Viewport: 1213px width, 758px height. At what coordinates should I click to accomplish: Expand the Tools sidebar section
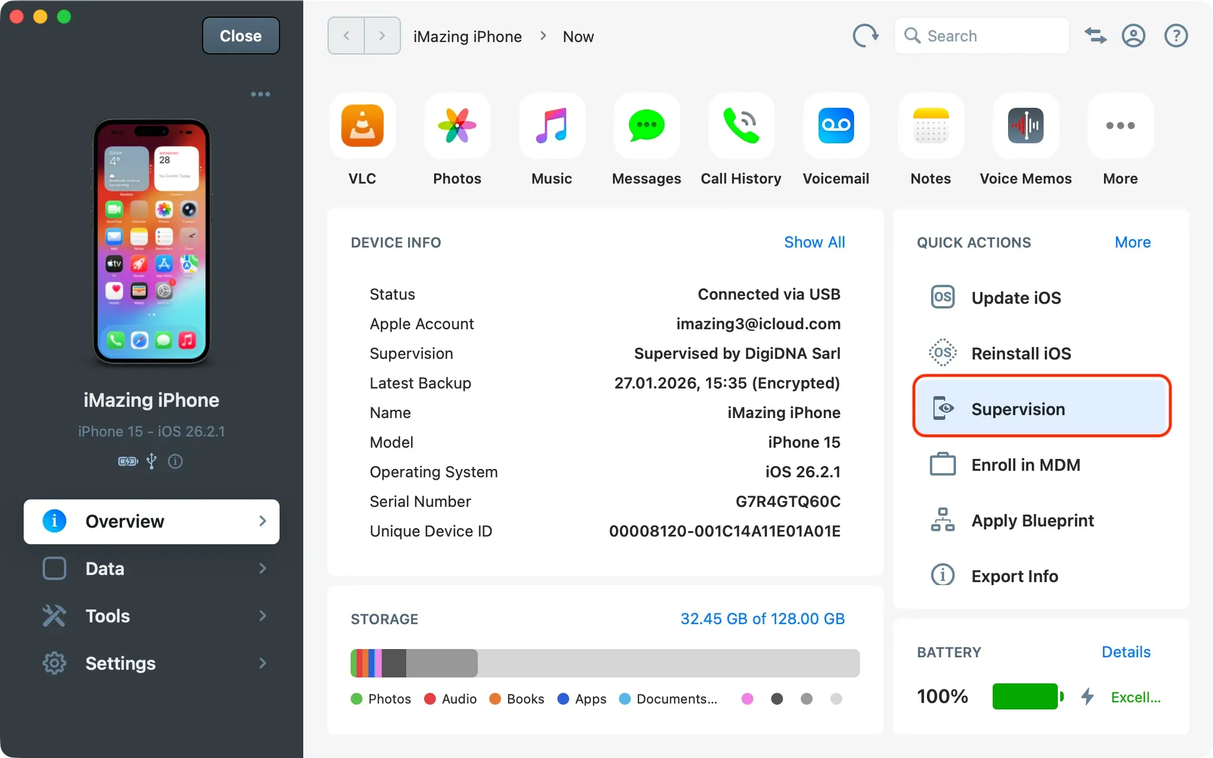[x=152, y=616]
